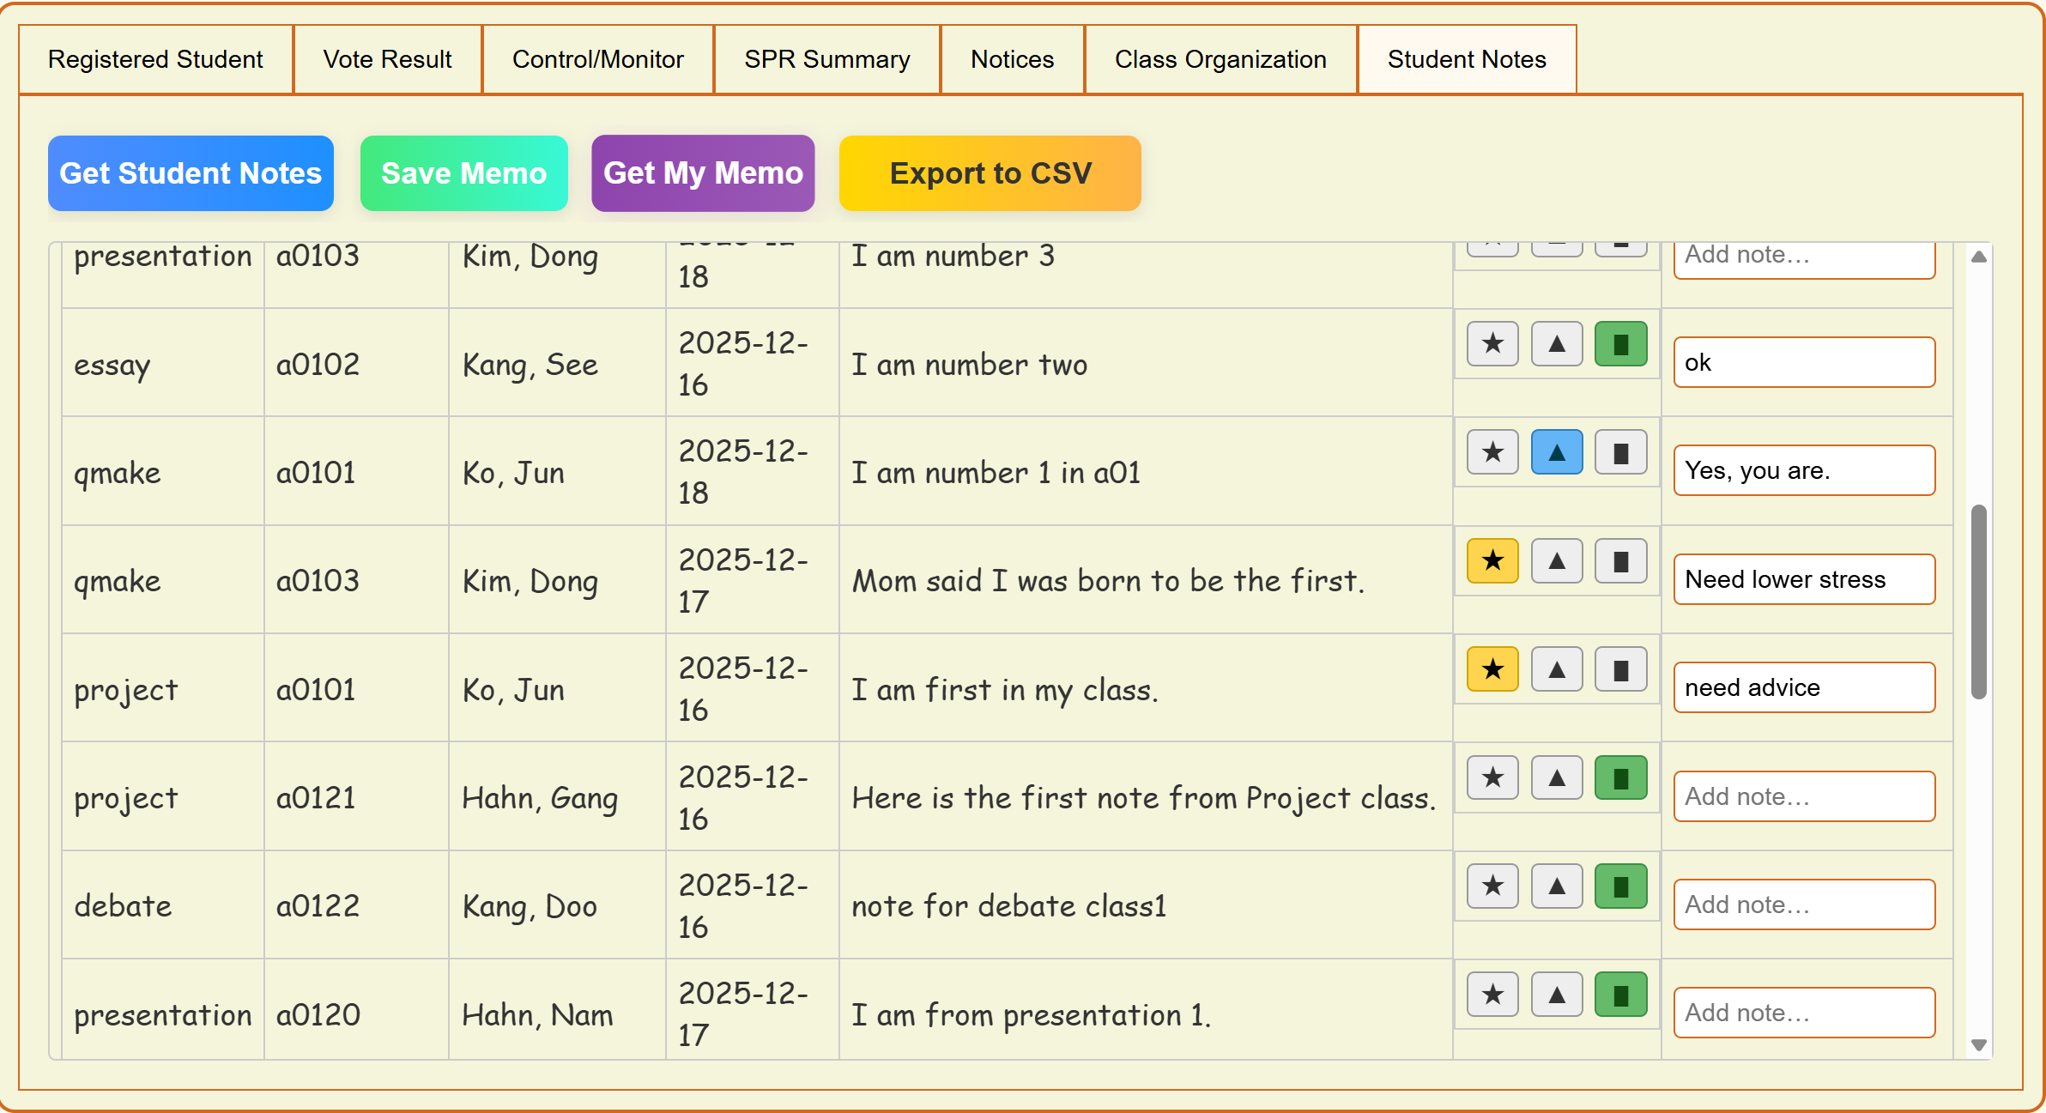The height and width of the screenshot is (1113, 2046).
Task: Click triangle icon on debate a0122 row
Action: (x=1556, y=886)
